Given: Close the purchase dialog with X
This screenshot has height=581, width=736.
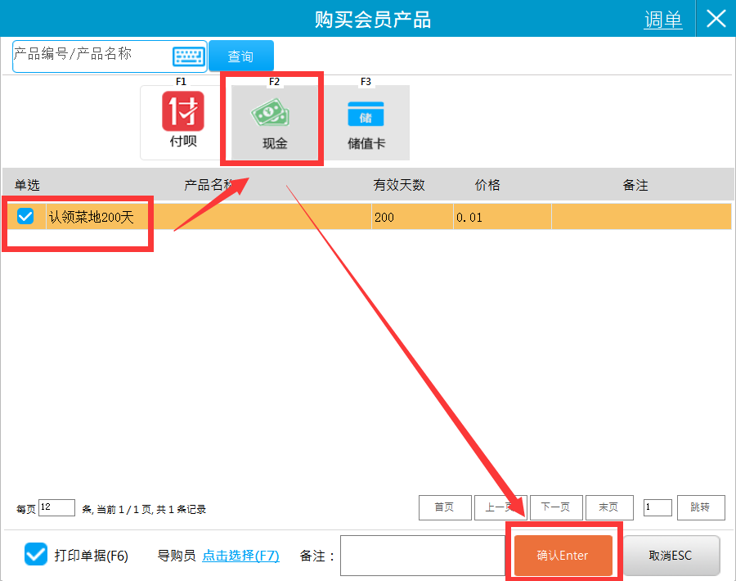Looking at the screenshot, I should 716,19.
